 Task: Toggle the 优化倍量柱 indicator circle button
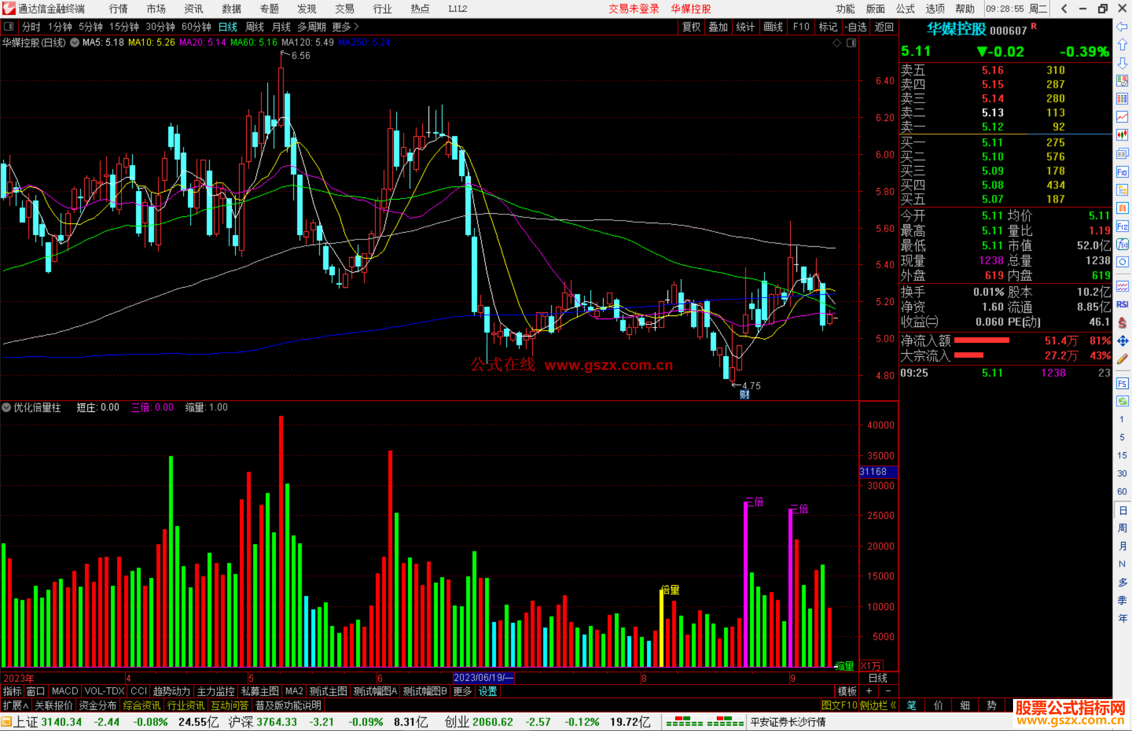click(6, 407)
